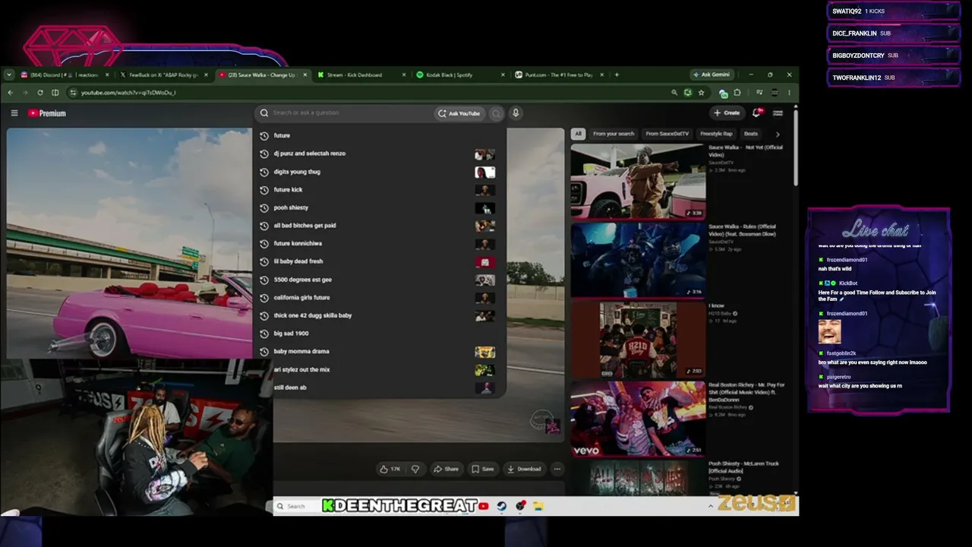The width and height of the screenshot is (972, 547).
Task: Select suggestion 'thick one 42 dugg skilla baby'
Action: [380, 315]
